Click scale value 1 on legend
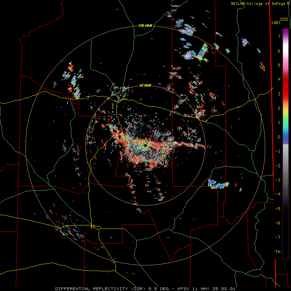The image size is (291, 291). [279, 123]
